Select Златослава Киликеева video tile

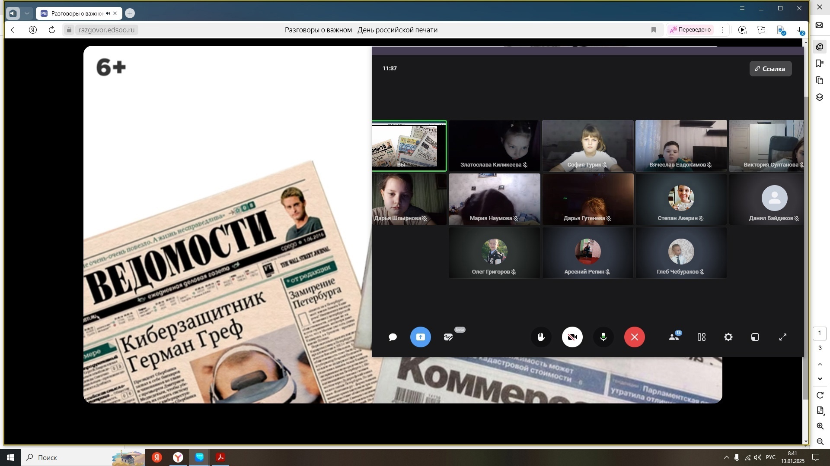pyautogui.click(x=495, y=146)
